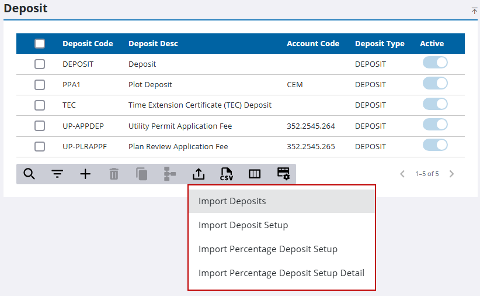The height and width of the screenshot is (296, 480).
Task: Toggle Active switch for TEC deposit
Action: [x=435, y=105]
